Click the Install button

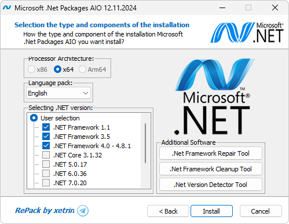coord(211,211)
